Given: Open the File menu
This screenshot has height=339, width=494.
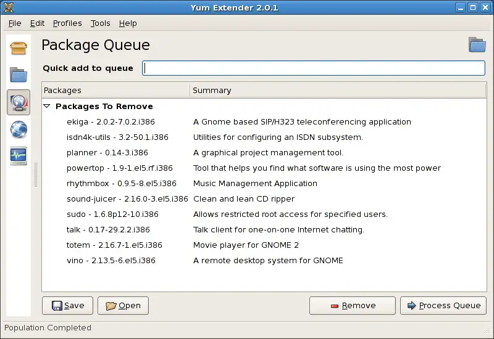Looking at the screenshot, I should coord(15,23).
